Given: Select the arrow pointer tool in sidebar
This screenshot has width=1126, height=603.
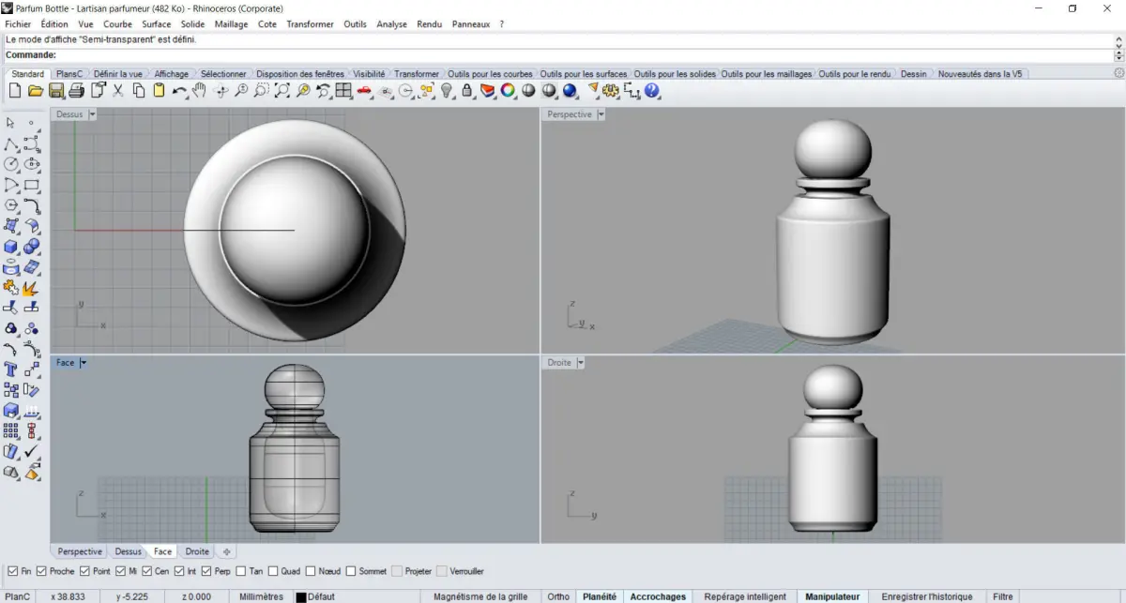Looking at the screenshot, I should click(x=10, y=123).
